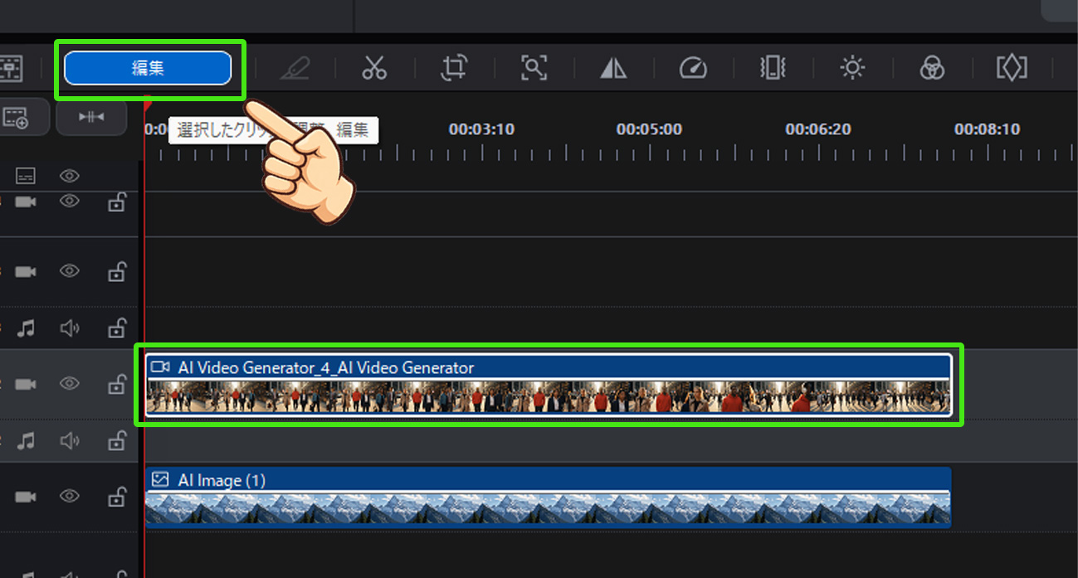Click the add track icon
This screenshot has height=578, width=1078.
tap(16, 118)
